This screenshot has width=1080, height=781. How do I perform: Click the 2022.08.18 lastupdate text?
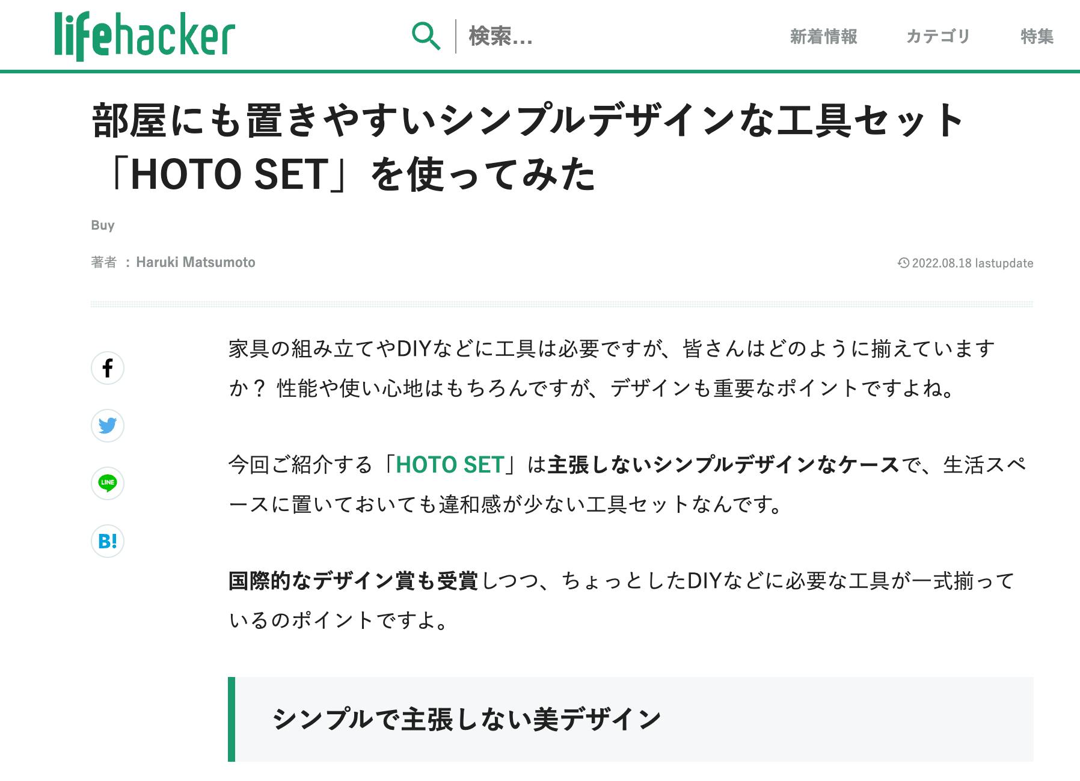click(972, 263)
